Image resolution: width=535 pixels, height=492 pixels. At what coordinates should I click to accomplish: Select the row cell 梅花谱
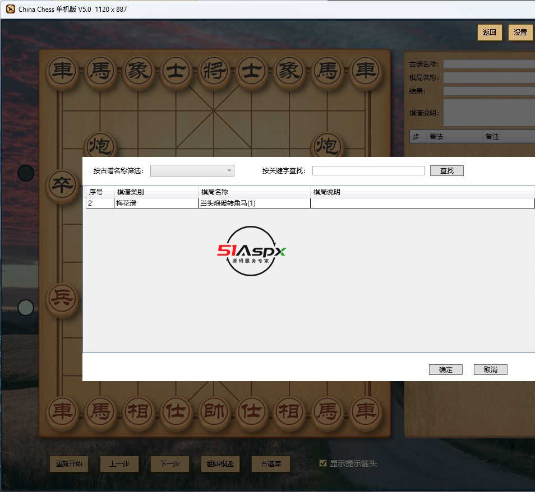point(156,203)
